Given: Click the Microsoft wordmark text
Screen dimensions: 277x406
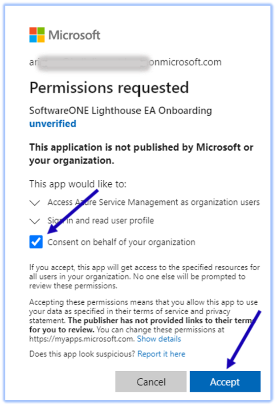Looking at the screenshot, I should point(74,35).
